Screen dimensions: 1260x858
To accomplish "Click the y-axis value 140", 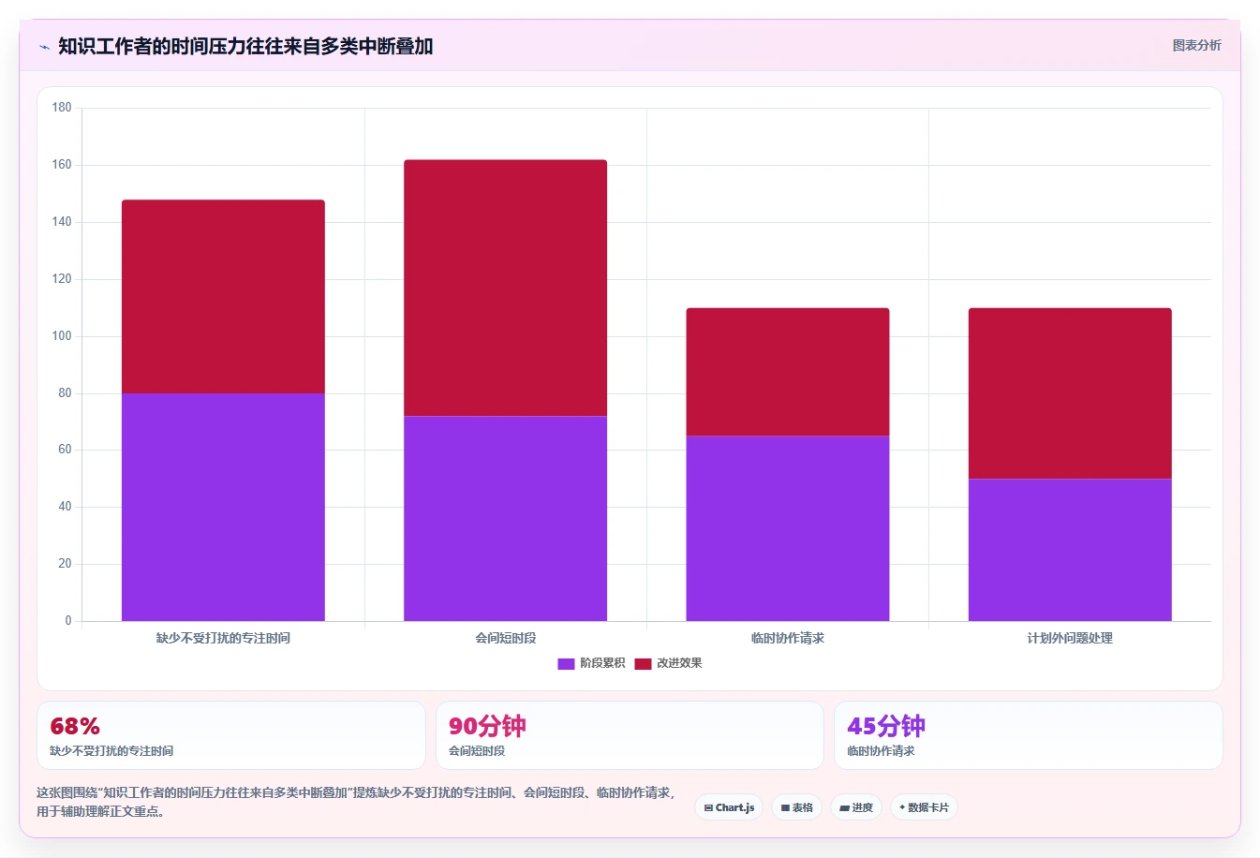I will click(x=62, y=222).
